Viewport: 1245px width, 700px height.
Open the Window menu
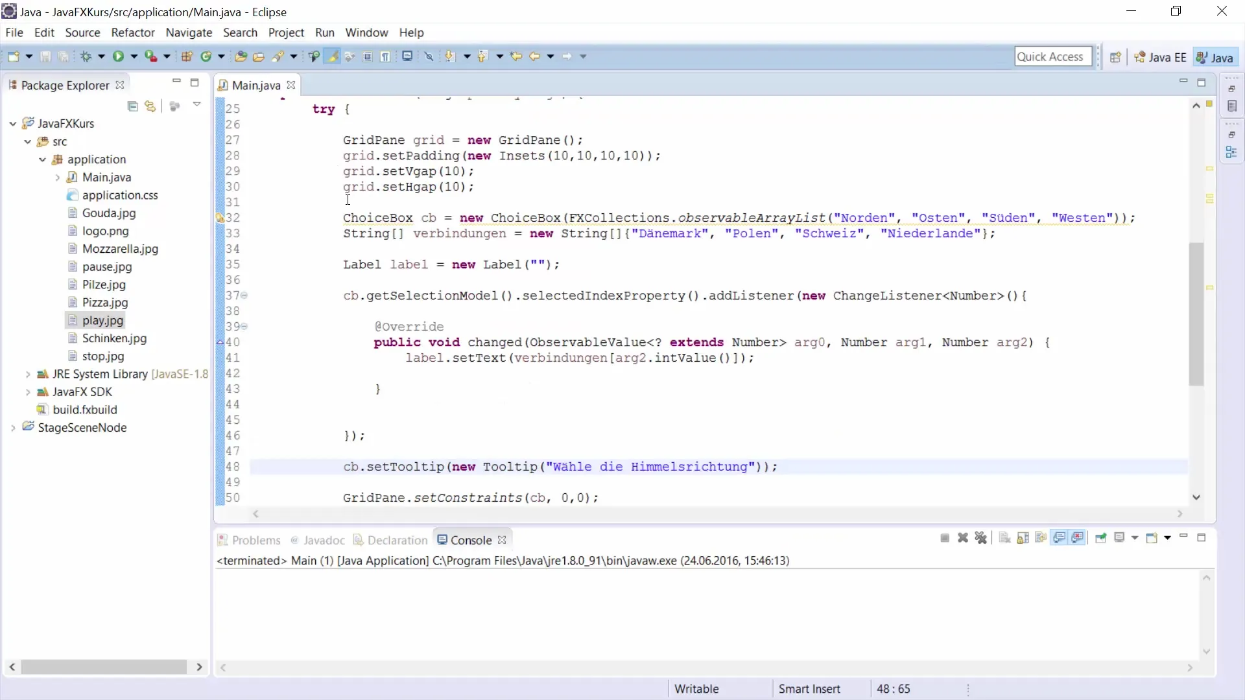pyautogui.click(x=366, y=32)
